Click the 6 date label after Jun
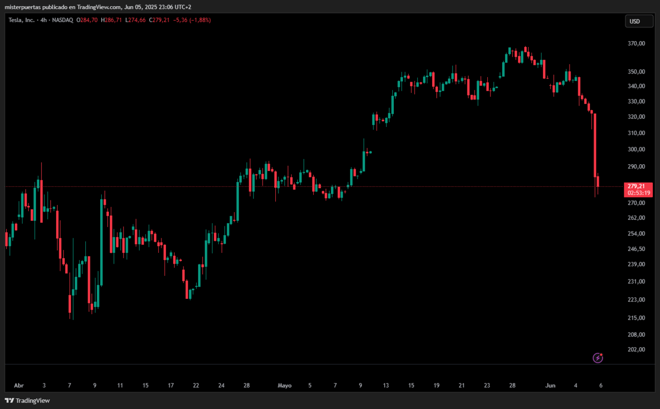The image size is (660, 409). [601, 386]
